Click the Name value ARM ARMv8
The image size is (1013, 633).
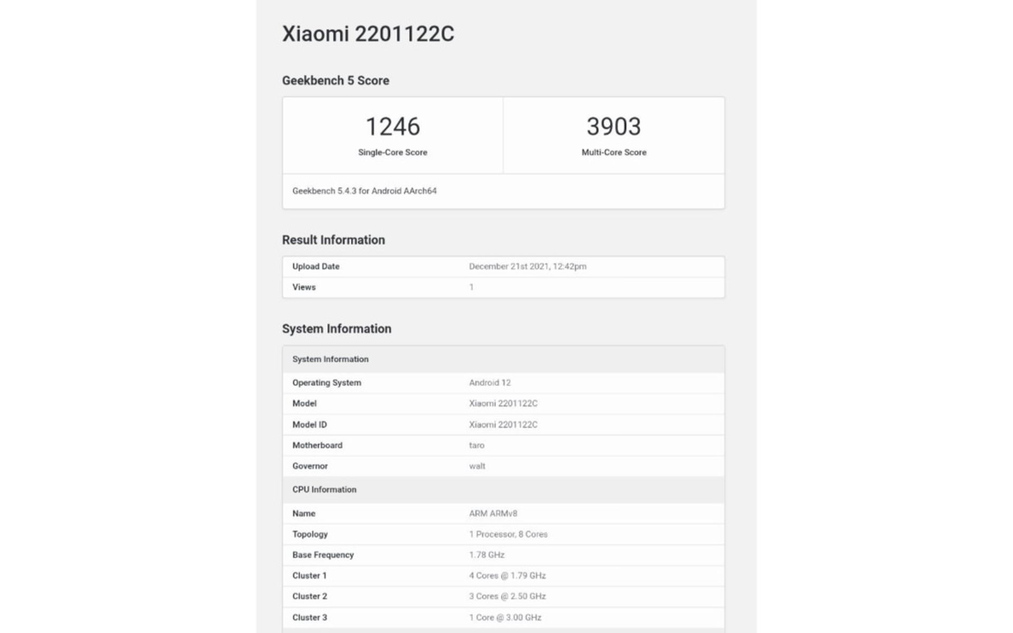pos(493,513)
